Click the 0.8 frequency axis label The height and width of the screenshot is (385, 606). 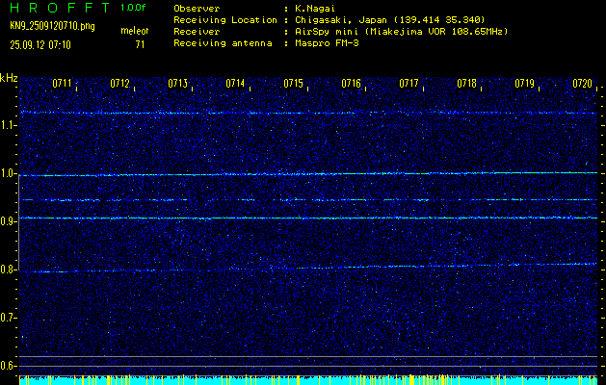(6, 269)
